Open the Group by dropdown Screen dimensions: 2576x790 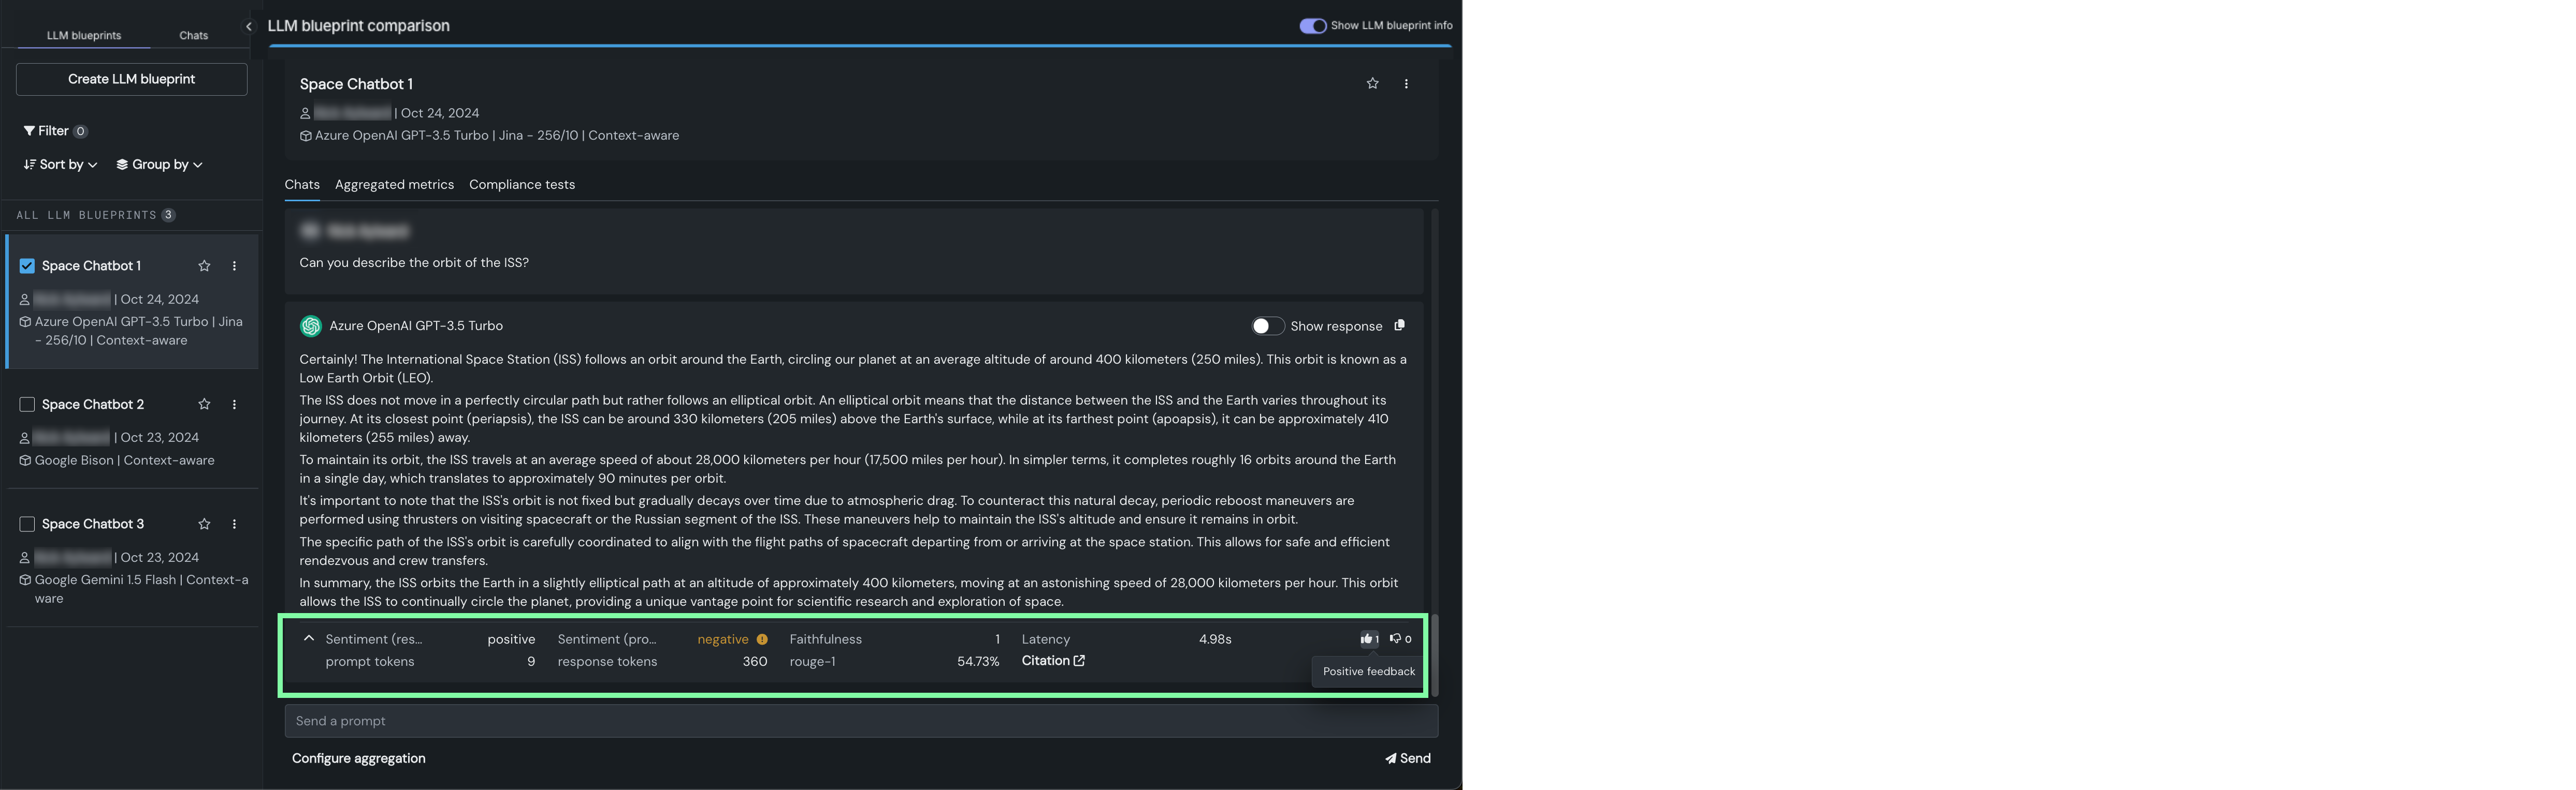tap(160, 165)
